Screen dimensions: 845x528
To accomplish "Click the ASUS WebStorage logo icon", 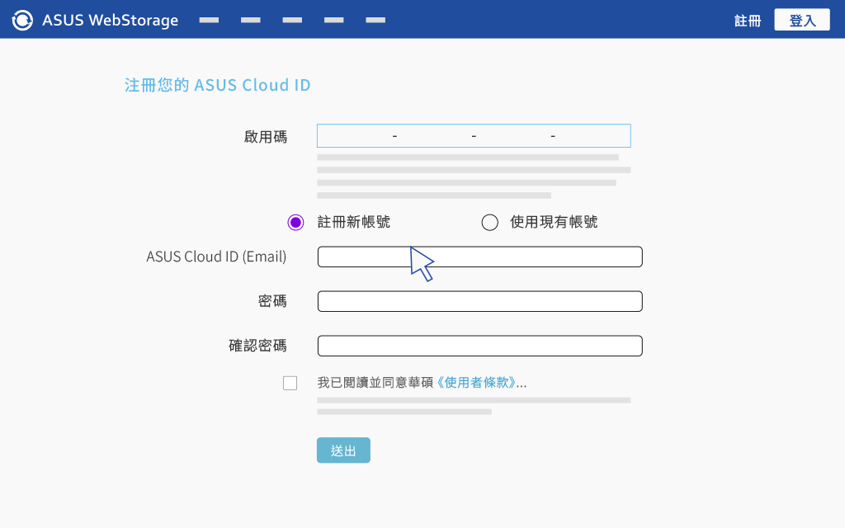I will click(22, 20).
